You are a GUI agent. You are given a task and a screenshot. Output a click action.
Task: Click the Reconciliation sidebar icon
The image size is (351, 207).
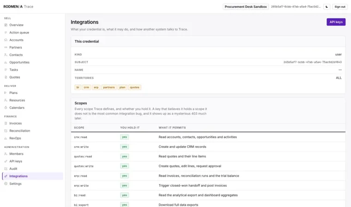[6, 131]
